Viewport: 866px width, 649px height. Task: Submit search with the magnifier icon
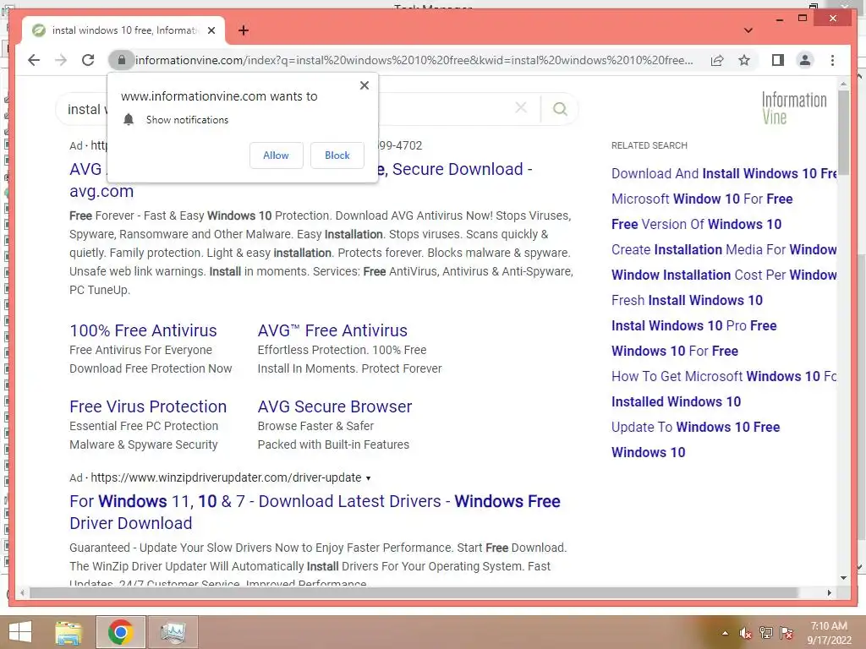560,109
